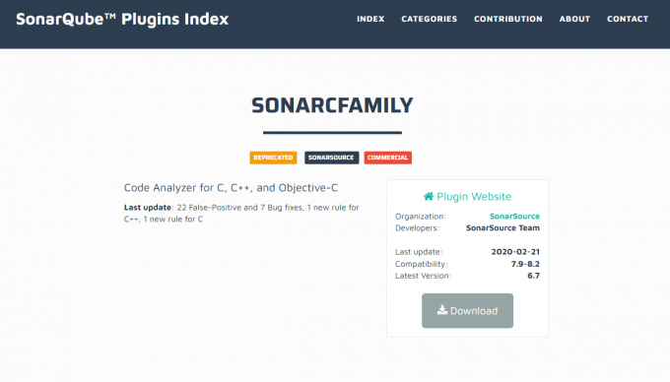This screenshot has height=382, width=670.
Task: Select the 2020-02-21 last update date
Action: click(x=515, y=252)
